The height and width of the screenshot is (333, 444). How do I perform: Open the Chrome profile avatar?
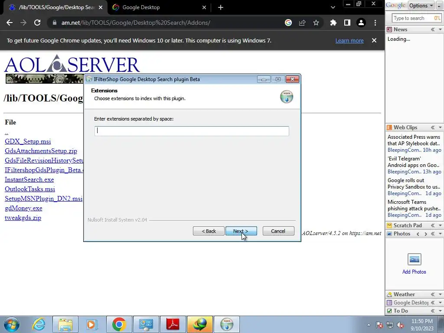[x=361, y=23]
